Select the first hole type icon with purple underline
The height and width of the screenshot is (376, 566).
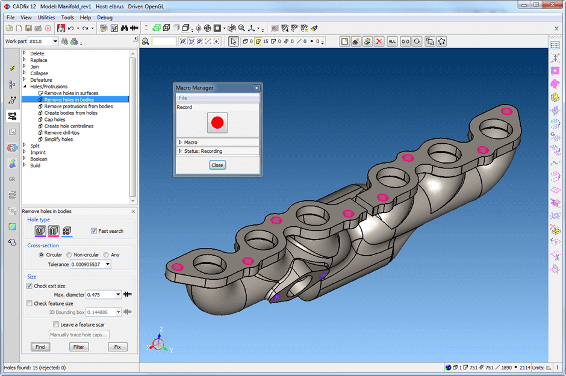click(40, 230)
